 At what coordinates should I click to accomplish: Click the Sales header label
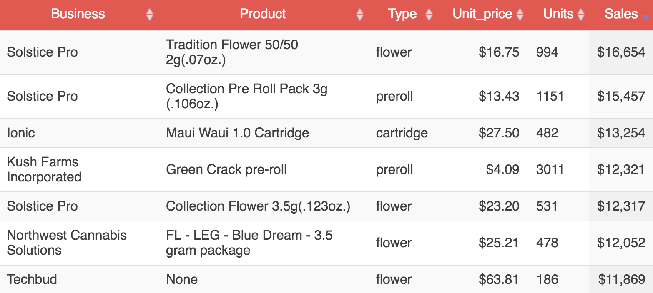[x=621, y=14]
